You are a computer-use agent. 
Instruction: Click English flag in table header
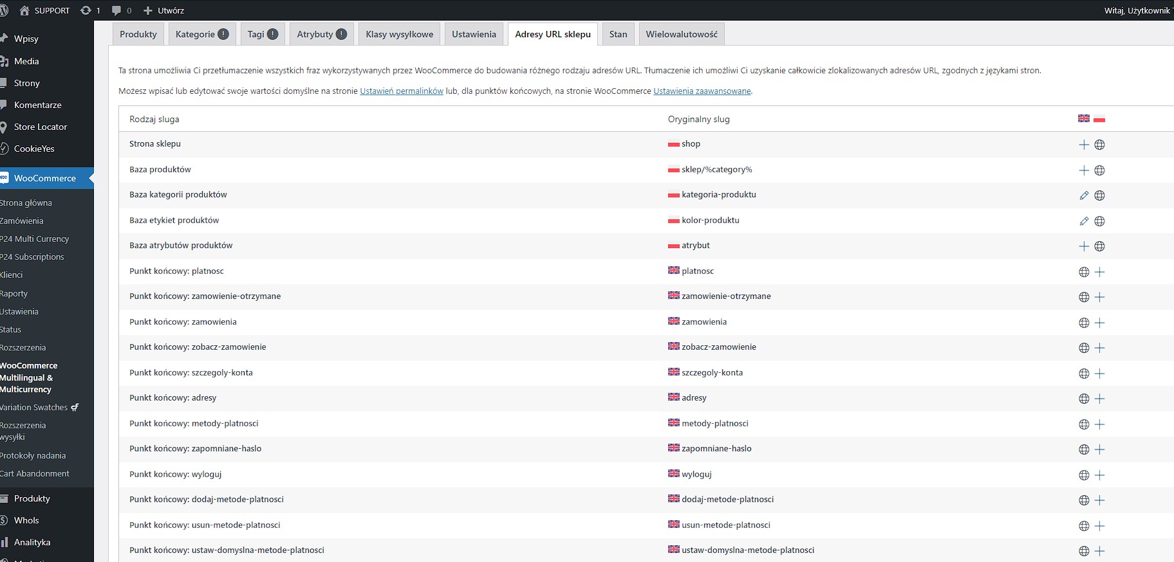coord(1084,118)
